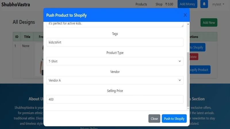Open the mytest account menu
The height and width of the screenshot is (129, 230).
coord(218,4)
